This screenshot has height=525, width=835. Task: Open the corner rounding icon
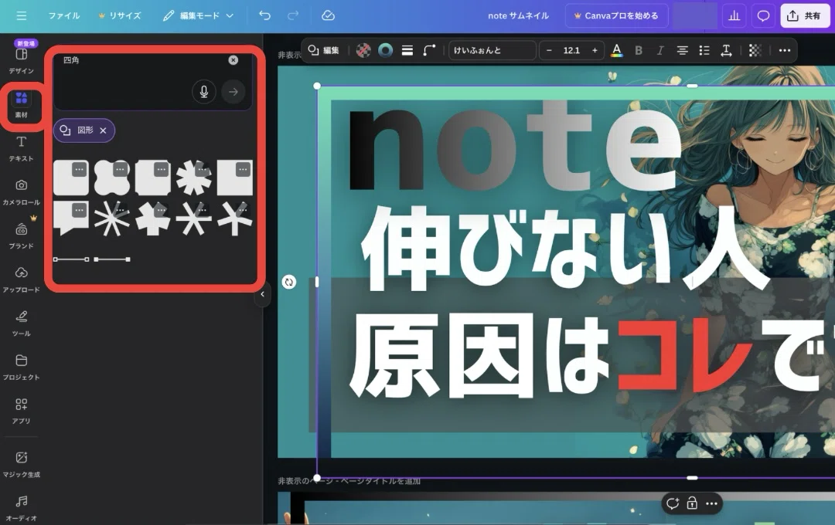429,50
